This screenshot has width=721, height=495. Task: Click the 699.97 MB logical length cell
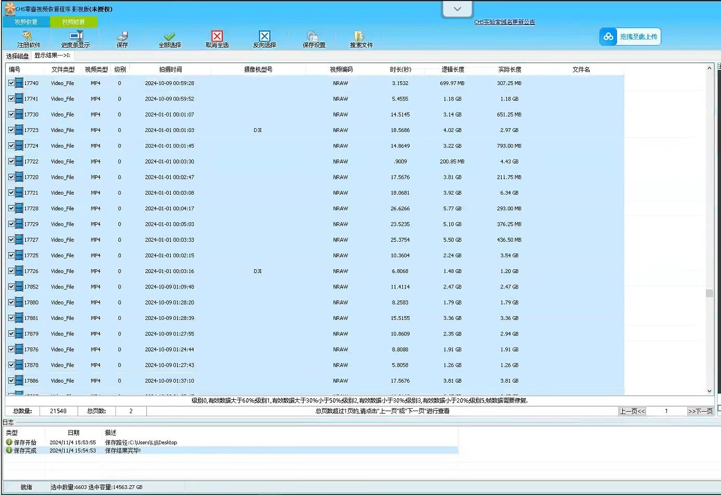(452, 83)
